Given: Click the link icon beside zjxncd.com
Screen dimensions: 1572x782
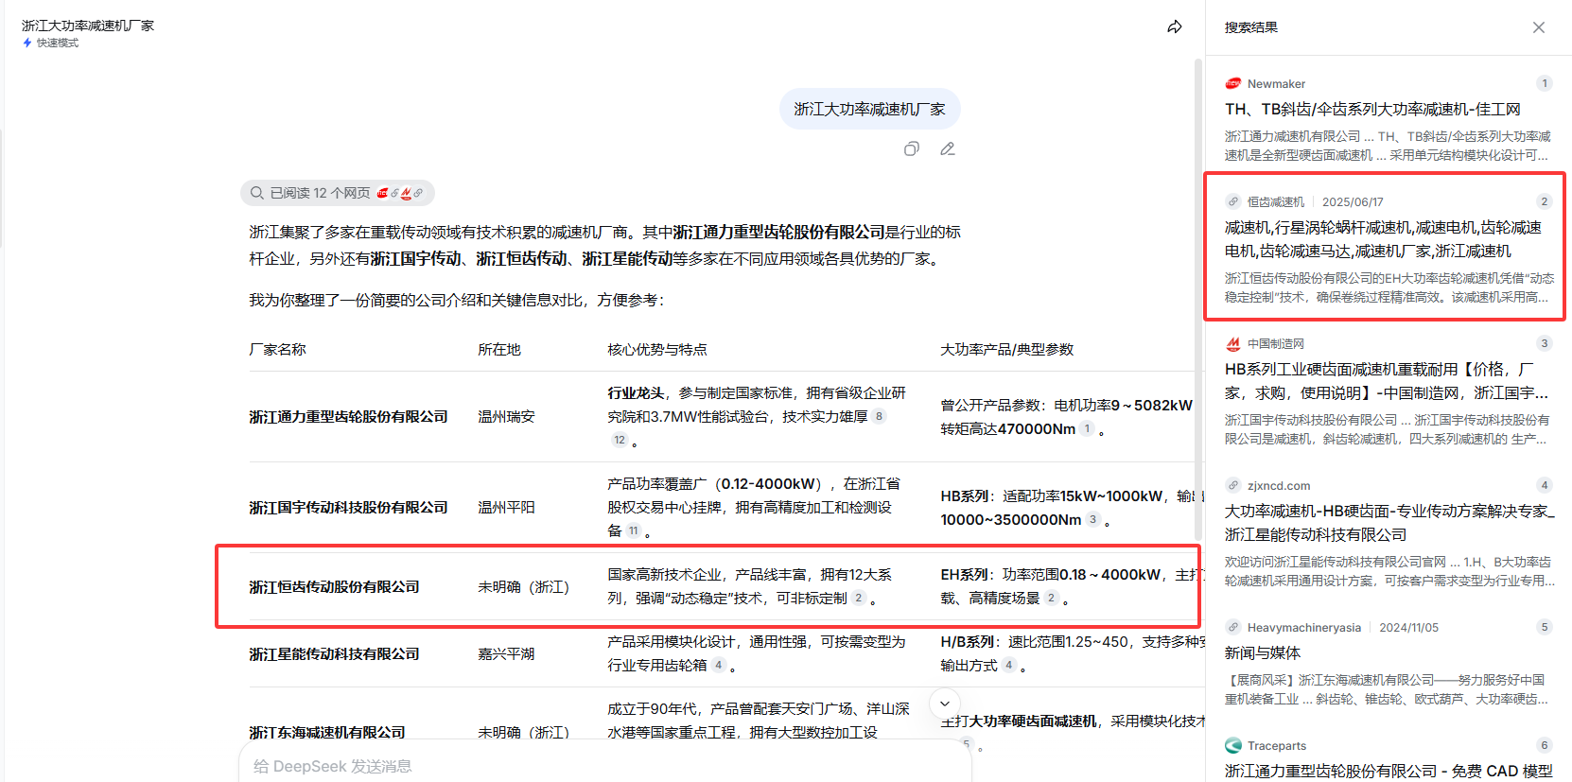Looking at the screenshot, I should (1233, 485).
